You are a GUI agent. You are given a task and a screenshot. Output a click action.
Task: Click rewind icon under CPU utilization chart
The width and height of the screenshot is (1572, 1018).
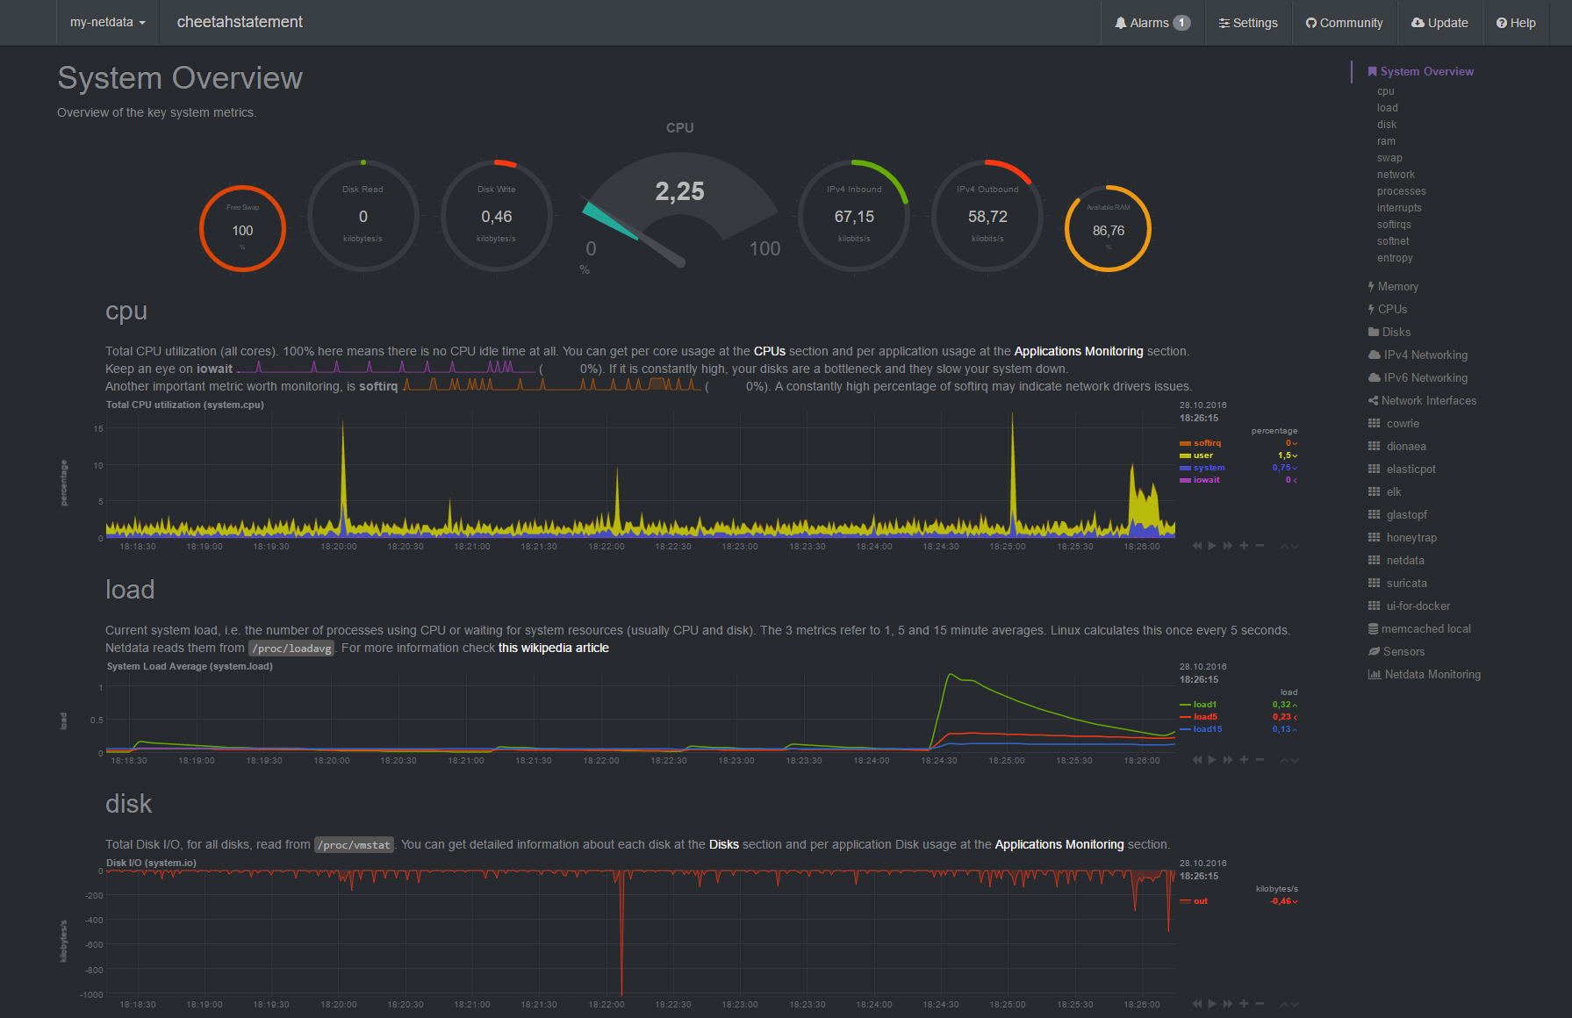click(x=1197, y=546)
